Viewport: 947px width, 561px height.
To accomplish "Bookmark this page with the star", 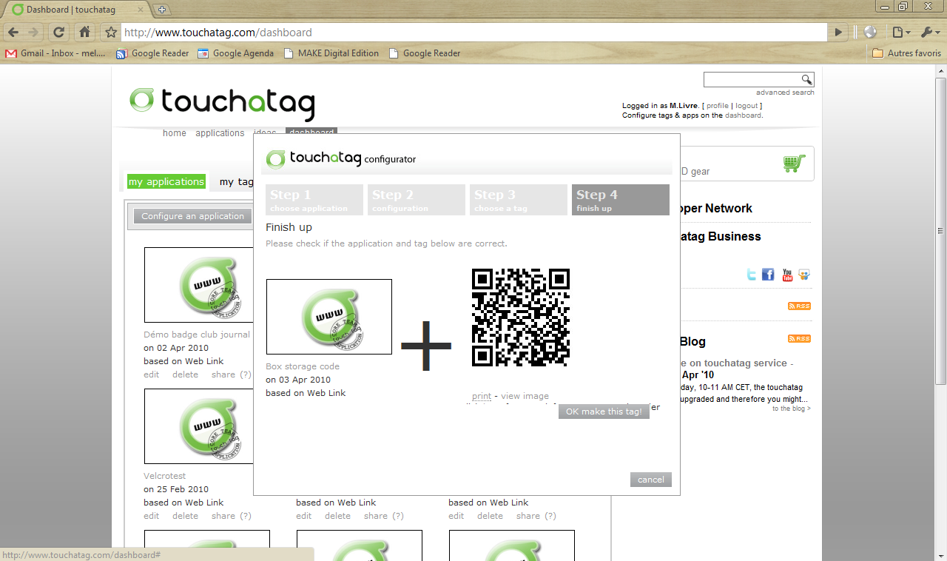I will point(111,33).
